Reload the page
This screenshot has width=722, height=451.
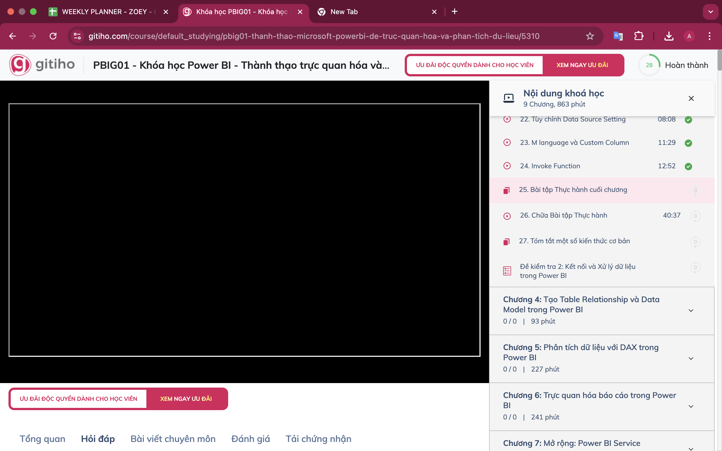[53, 36]
